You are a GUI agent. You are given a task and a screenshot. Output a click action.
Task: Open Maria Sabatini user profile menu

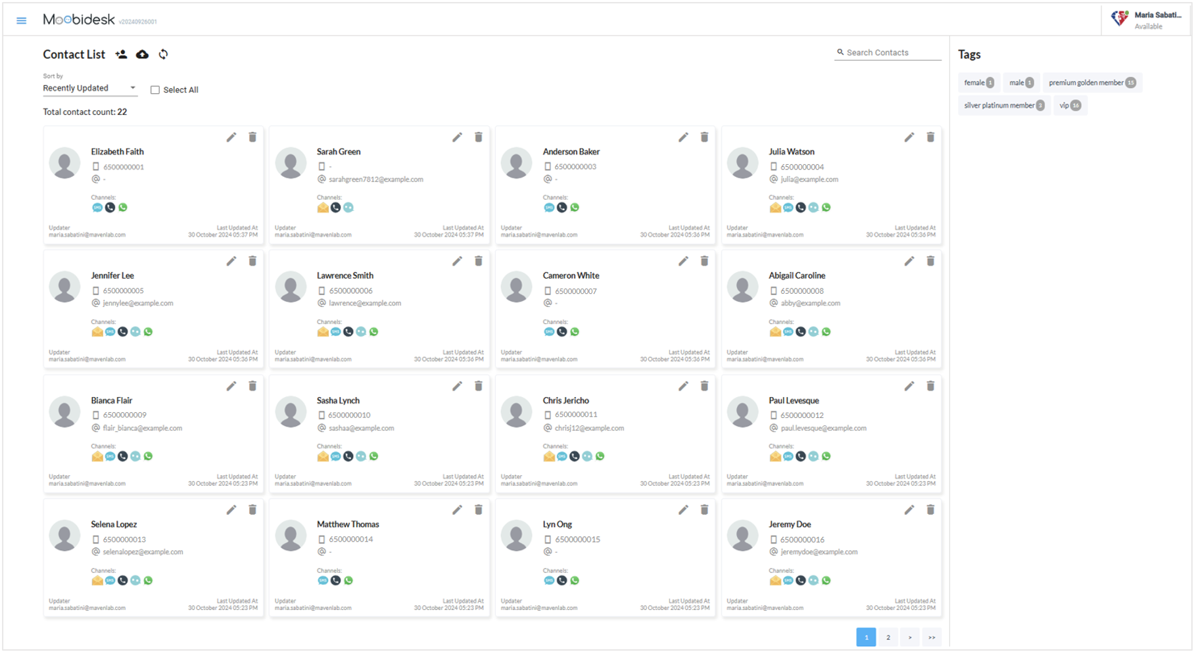click(x=1147, y=20)
